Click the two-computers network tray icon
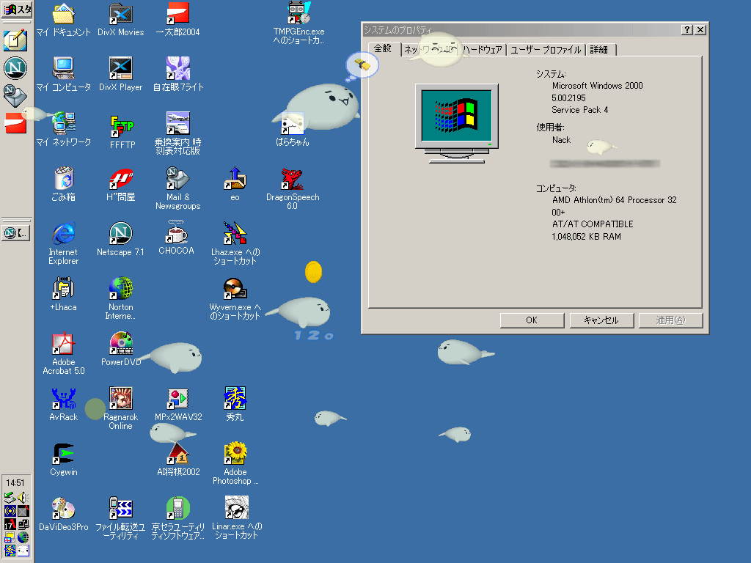Screen dimensions: 751x563 (23, 524)
